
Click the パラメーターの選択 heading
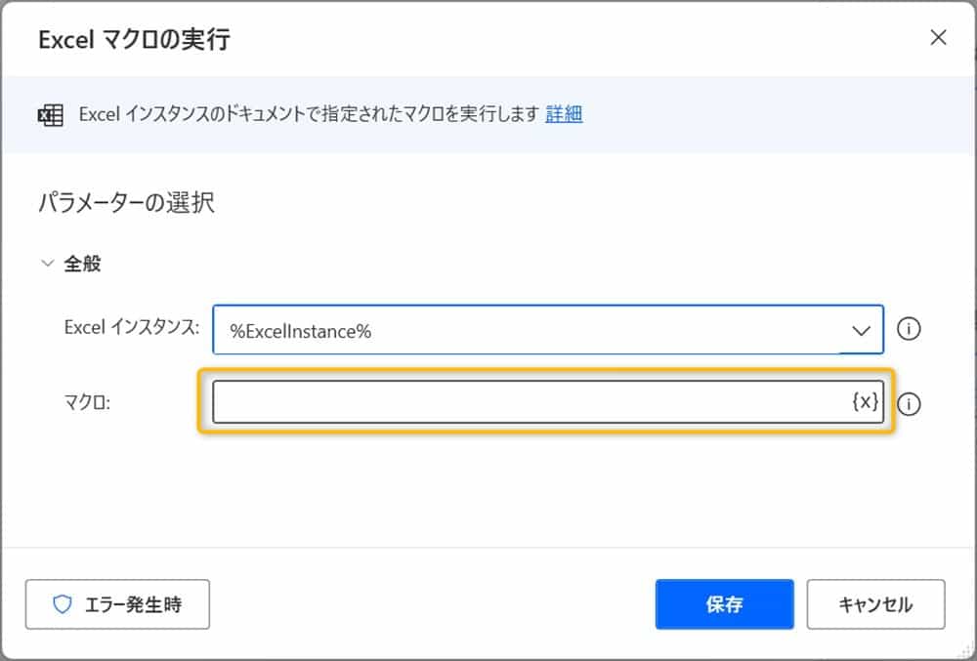(x=126, y=203)
